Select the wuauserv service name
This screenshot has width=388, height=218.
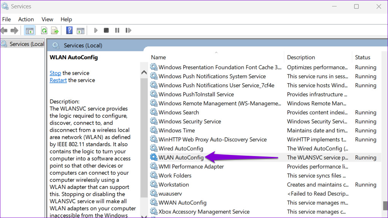pos(170,194)
